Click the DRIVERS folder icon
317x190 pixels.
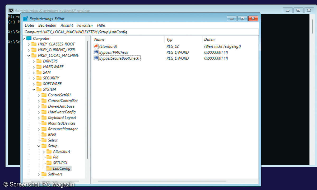(39, 61)
